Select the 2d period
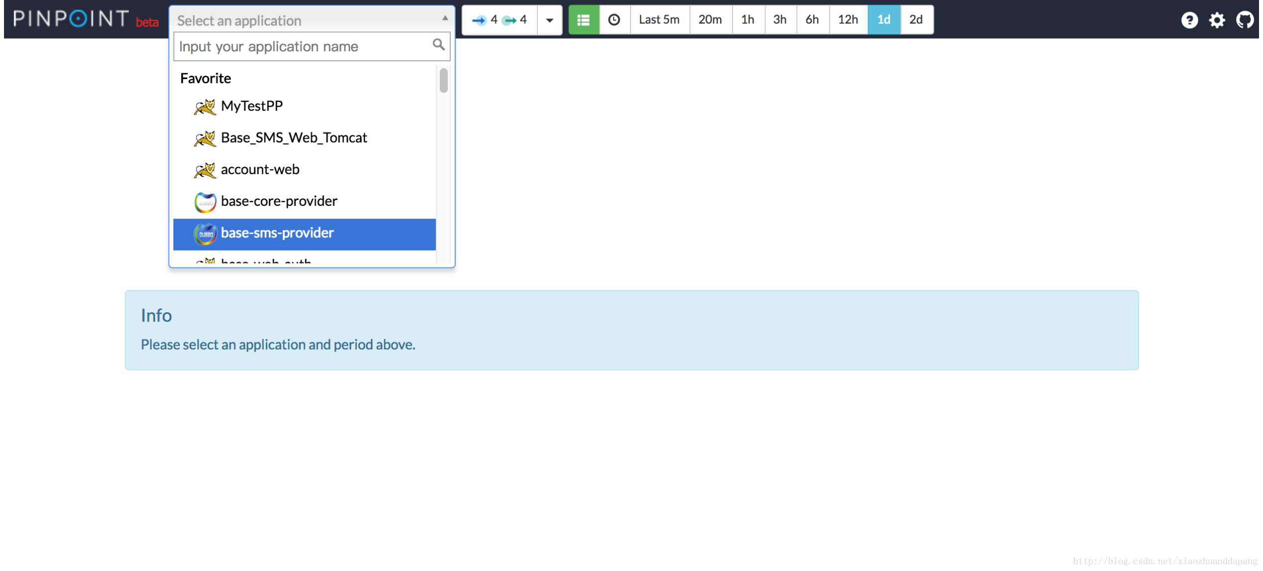The width and height of the screenshot is (1263, 571). click(x=916, y=20)
